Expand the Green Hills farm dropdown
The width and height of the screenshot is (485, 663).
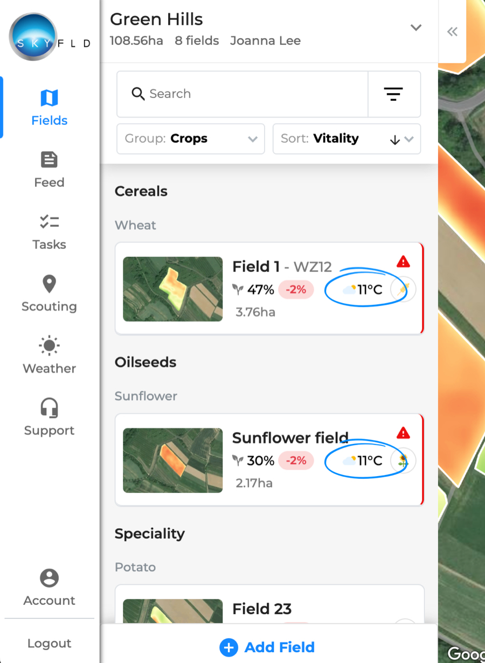pyautogui.click(x=415, y=27)
